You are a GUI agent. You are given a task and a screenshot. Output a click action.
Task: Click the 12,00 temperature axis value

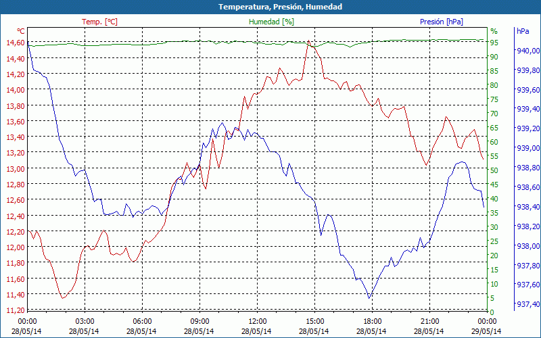(16, 247)
